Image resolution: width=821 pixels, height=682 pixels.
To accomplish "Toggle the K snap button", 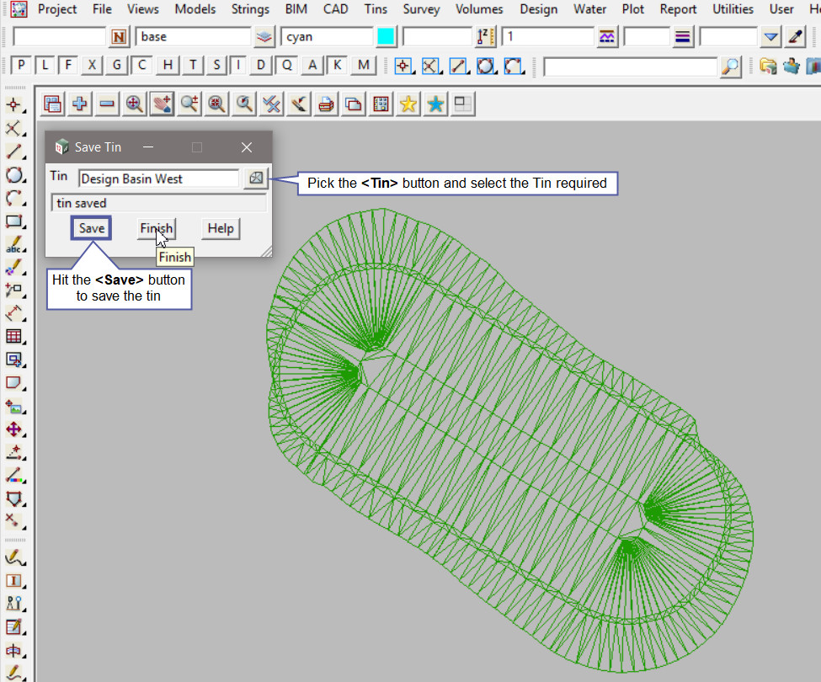I will pyautogui.click(x=338, y=66).
